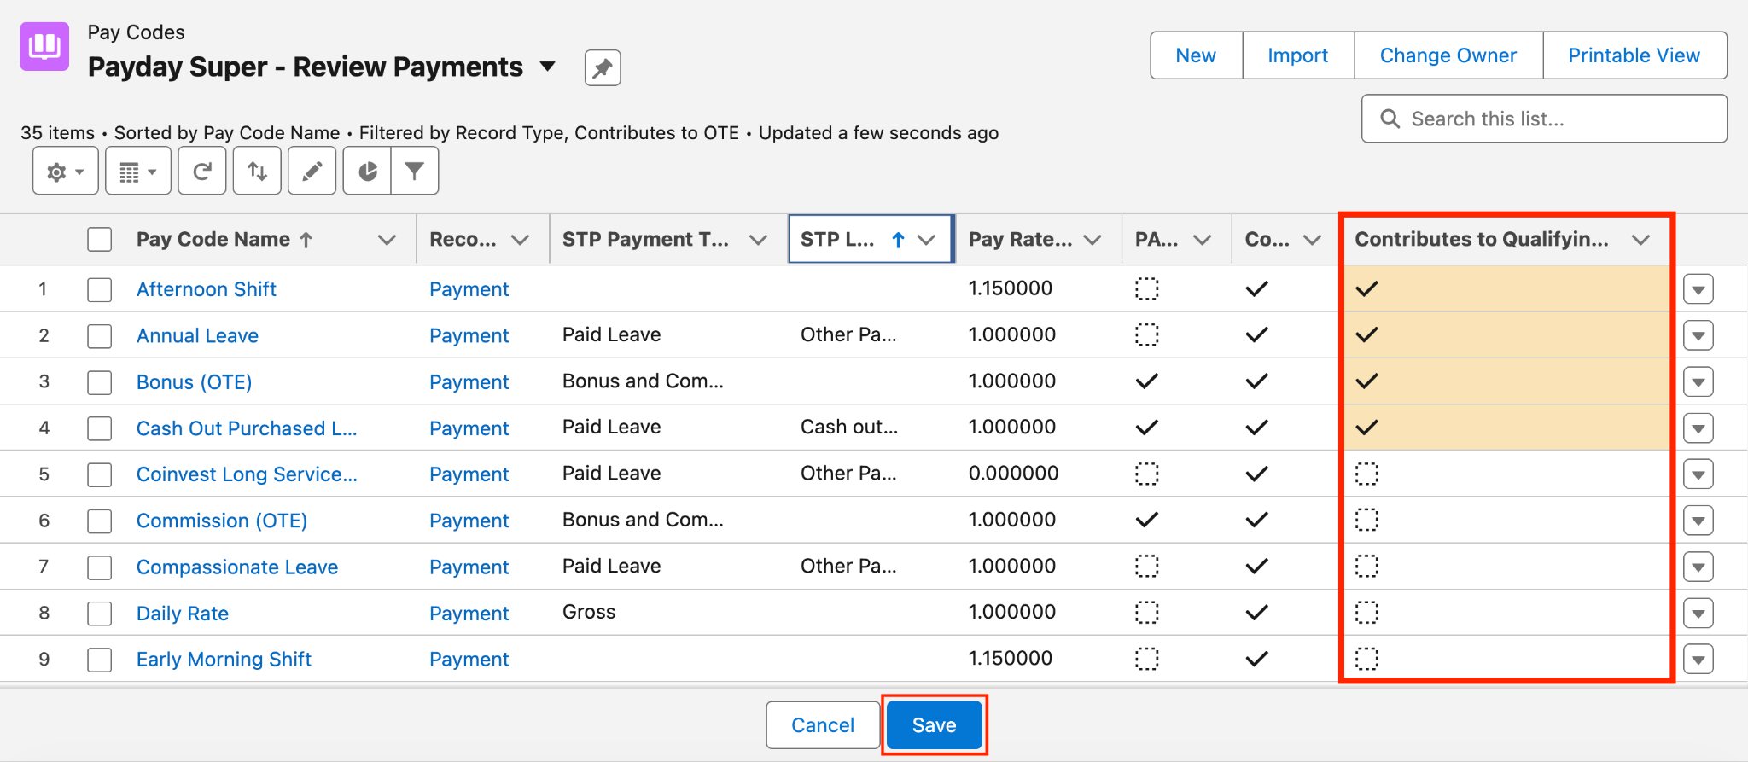
Task: Select the Afternoon Shift row checkbox
Action: (x=100, y=289)
